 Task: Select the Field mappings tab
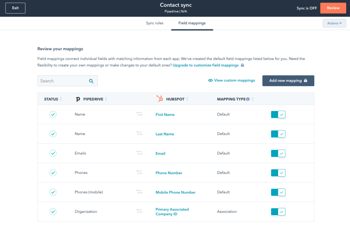coord(192,23)
